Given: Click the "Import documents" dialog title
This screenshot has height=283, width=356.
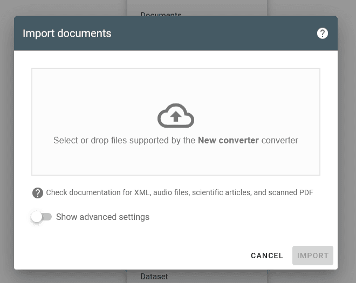Looking at the screenshot, I should (67, 33).
